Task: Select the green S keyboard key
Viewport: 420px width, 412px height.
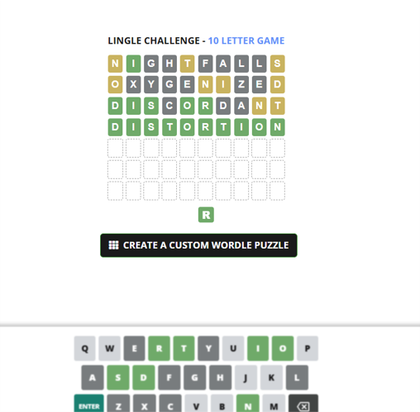Action: coord(118,377)
